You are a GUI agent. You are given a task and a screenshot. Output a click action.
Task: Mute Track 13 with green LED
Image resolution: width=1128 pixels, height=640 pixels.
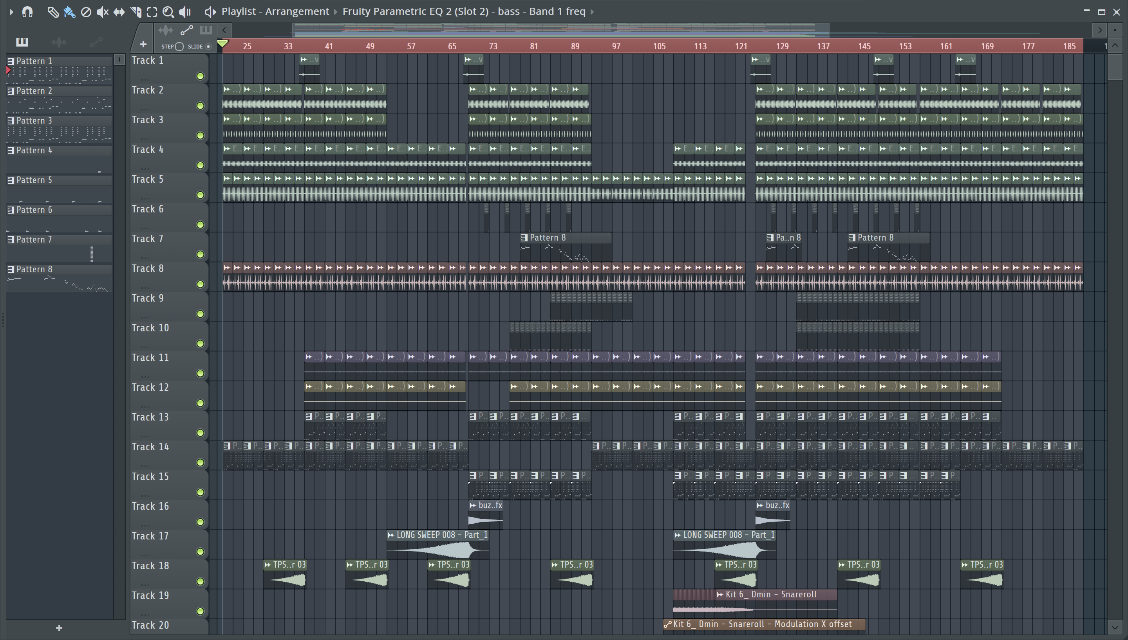tap(200, 433)
